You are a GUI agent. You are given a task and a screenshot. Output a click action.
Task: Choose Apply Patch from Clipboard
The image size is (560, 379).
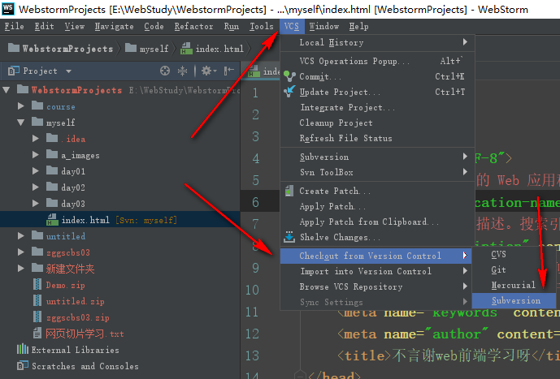pos(377,222)
